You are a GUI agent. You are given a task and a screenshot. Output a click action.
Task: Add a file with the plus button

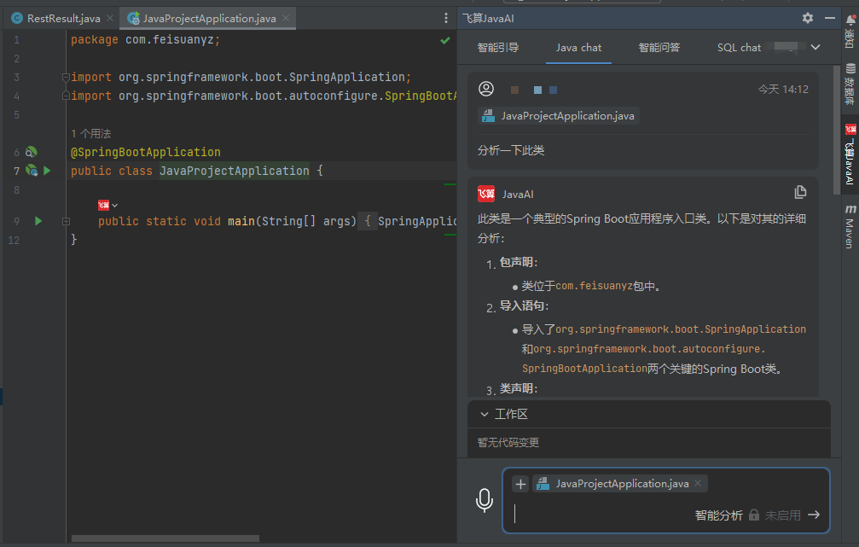[x=520, y=483]
